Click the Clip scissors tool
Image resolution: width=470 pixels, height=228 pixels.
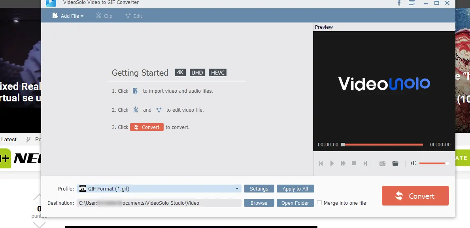pos(104,16)
